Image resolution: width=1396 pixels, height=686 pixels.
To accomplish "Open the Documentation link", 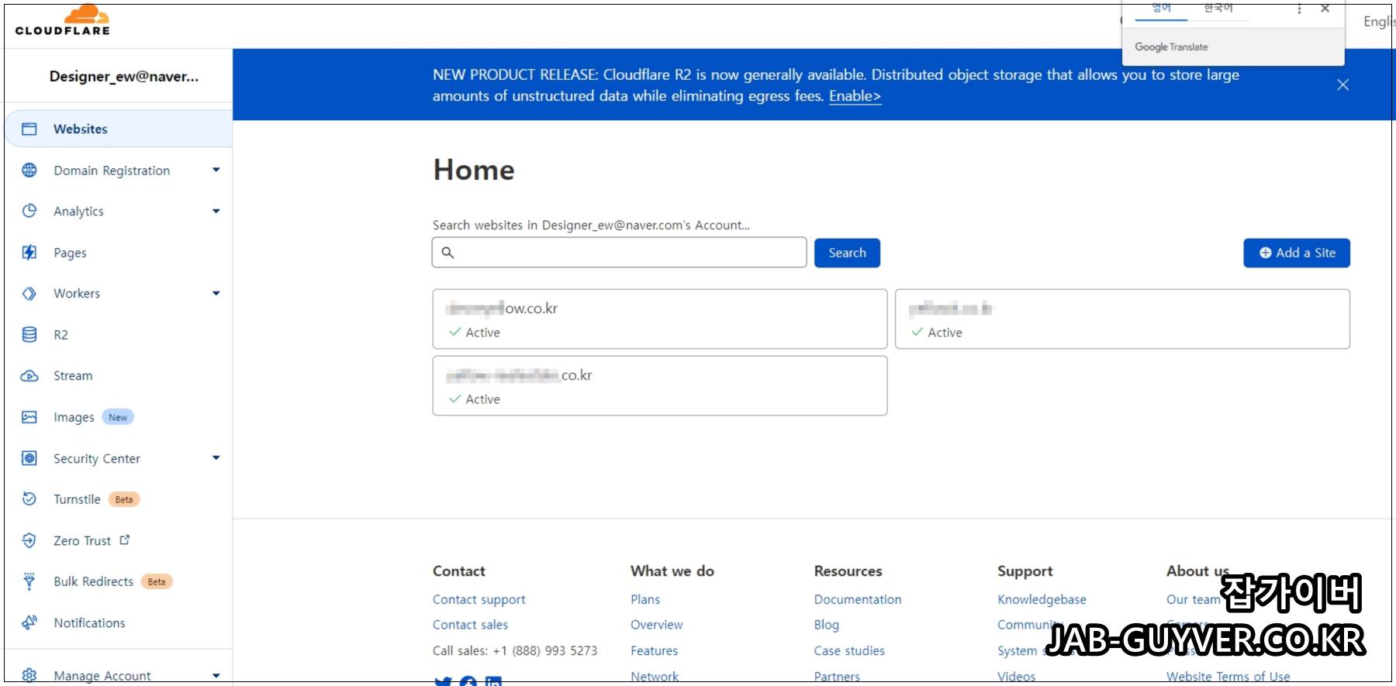I will click(x=858, y=599).
